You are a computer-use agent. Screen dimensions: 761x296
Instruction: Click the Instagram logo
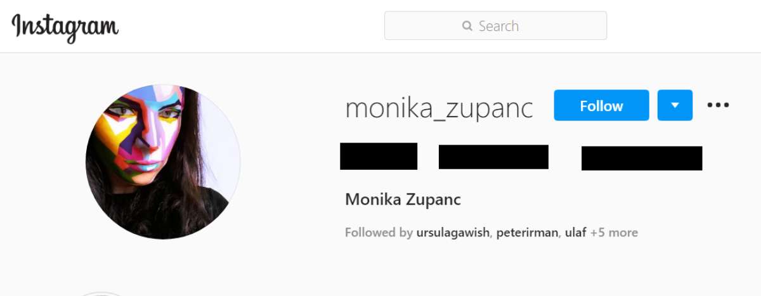coord(65,27)
